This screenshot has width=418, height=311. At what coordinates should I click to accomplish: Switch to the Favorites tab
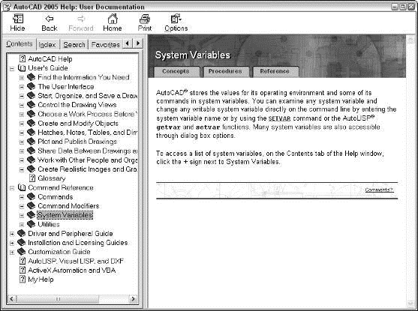(x=105, y=45)
